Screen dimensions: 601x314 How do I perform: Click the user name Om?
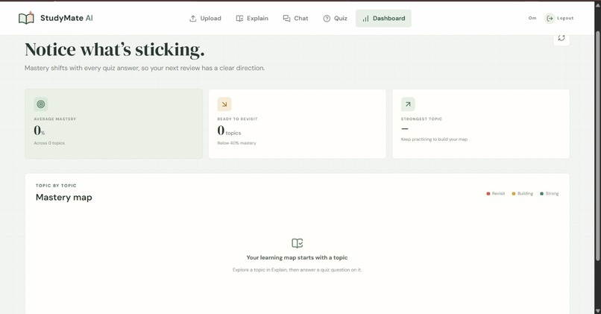point(532,18)
